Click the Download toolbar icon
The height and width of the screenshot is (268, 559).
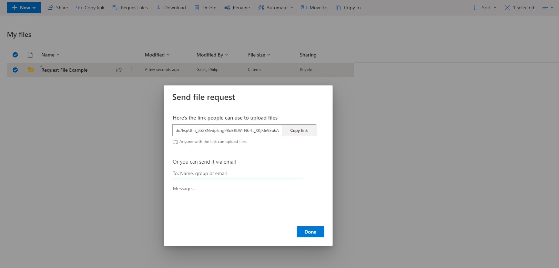click(x=159, y=8)
